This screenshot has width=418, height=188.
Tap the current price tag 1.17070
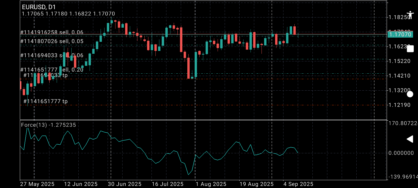(x=400, y=34)
